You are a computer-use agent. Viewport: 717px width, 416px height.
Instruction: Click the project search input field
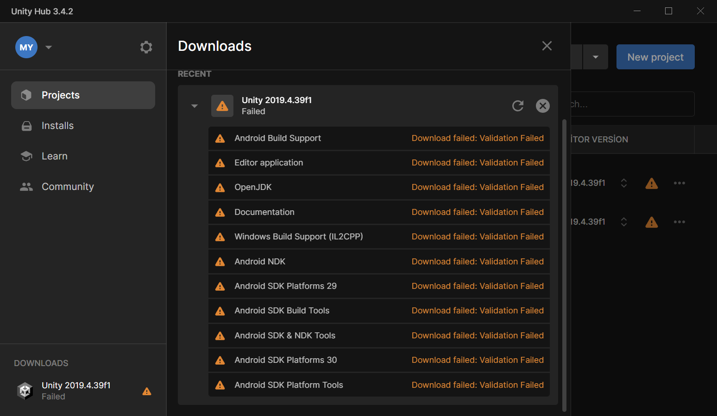click(632, 104)
